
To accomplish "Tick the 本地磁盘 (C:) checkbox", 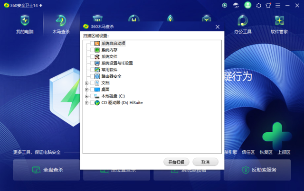I will pyautogui.click(x=92, y=96).
